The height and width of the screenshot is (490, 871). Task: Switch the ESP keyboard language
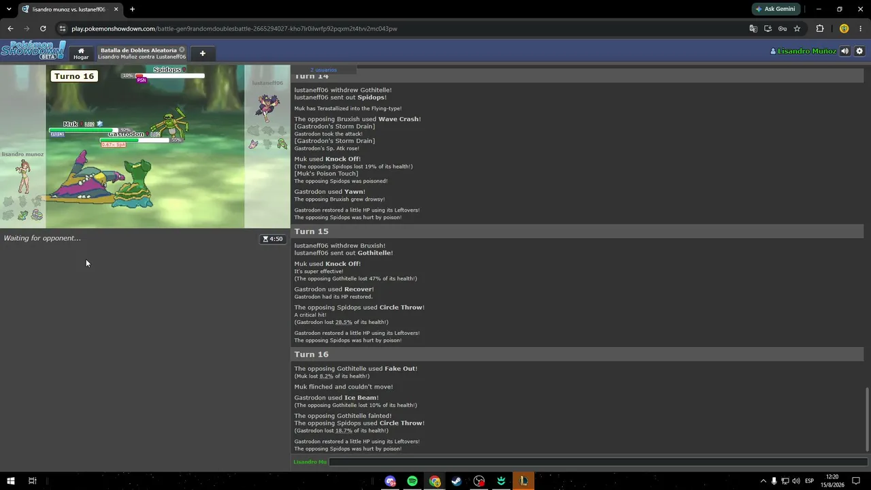tap(809, 481)
